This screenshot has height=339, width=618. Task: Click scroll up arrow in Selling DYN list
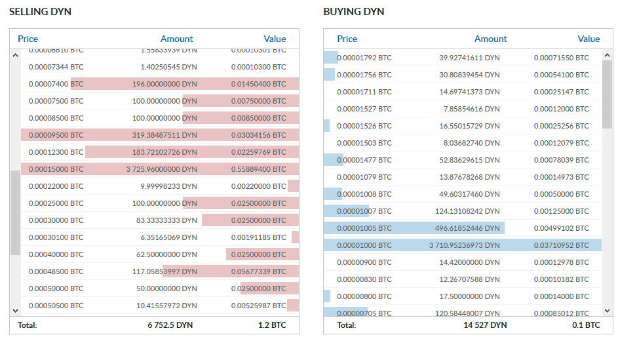tap(15, 55)
